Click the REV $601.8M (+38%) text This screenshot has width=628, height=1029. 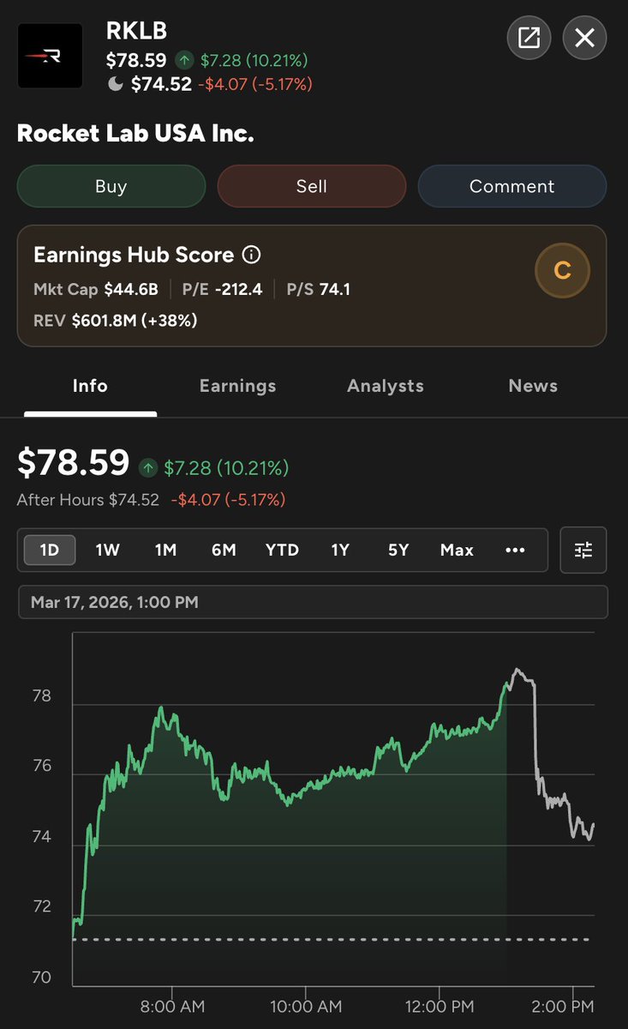pos(116,320)
